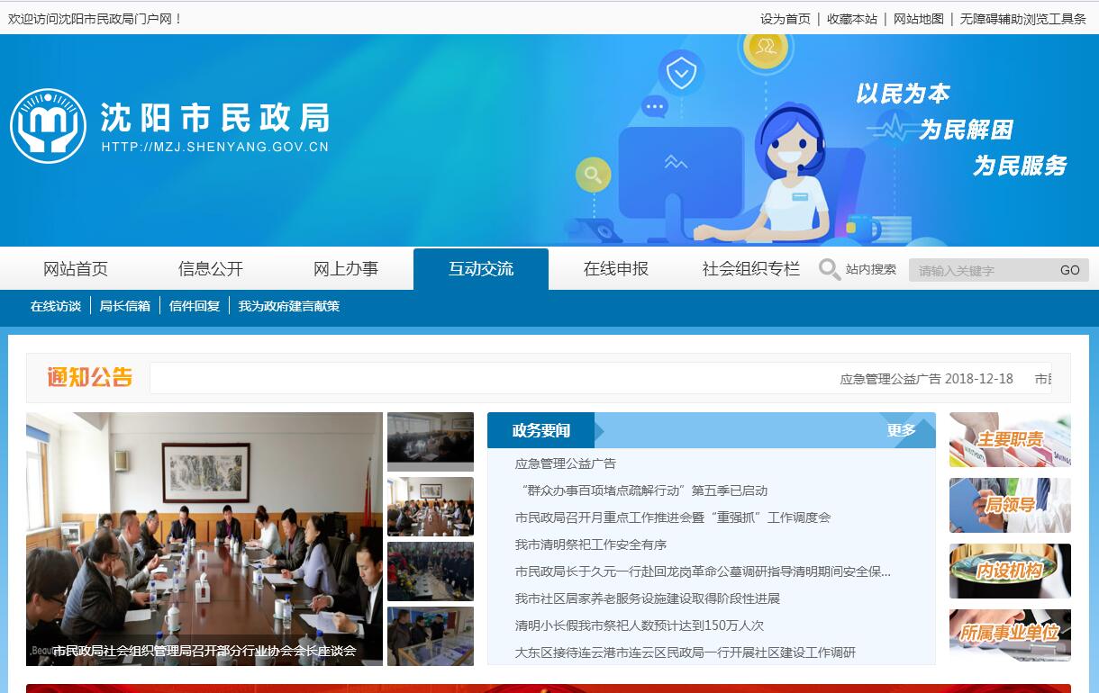
Task: Click the 通知公告 heading graphic
Action: tap(90, 377)
